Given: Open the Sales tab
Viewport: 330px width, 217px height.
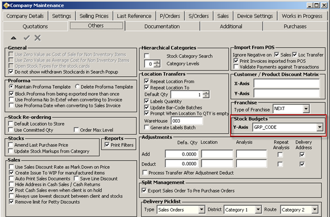Looking at the screenshot, I should point(223,16).
